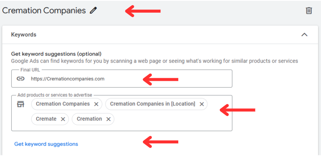Remove the 'Cremation Companies' chip

(96, 104)
